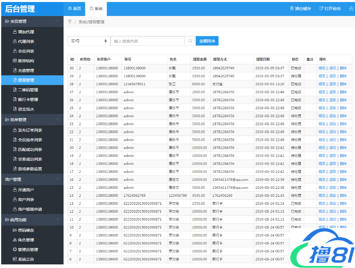Image resolution: width=355 pixels, height=268 pixels.
Task: Click 打开前台 in the header
Action: (x=330, y=8)
